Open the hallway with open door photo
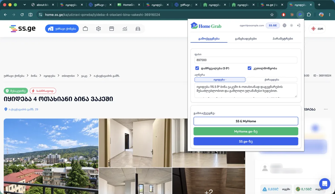335x194 pixels. coord(135,143)
